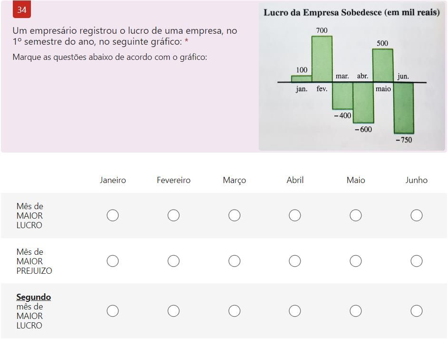Select Fevereiro for Mês de MAIOR LUCRO
The image size is (448, 347).
[x=174, y=215]
